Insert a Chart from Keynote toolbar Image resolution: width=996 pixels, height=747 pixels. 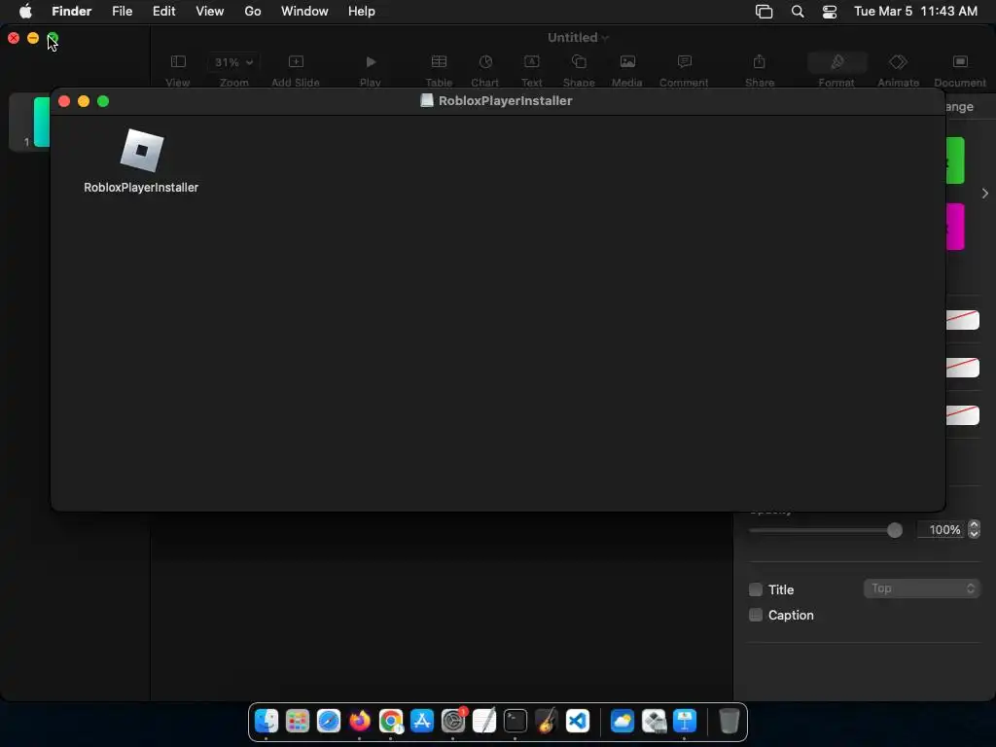485,61
